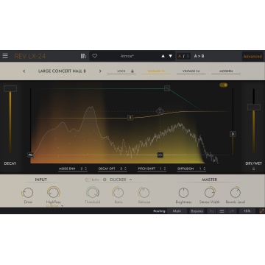Toggle the Bypass button

pos(197,211)
